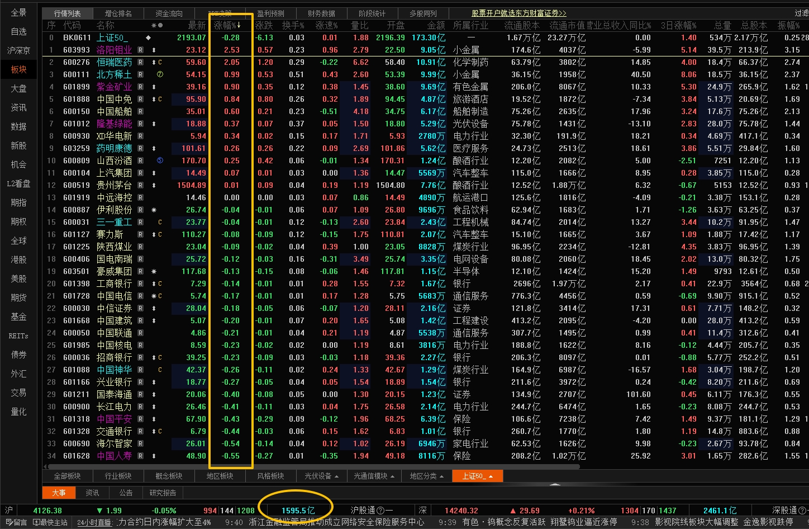This screenshot has height=529, width=809.
Task: Click the yellow C icon beside 中国神华
Action: point(160,370)
